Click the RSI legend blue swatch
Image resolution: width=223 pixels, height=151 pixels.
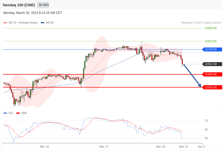(x=5, y=113)
